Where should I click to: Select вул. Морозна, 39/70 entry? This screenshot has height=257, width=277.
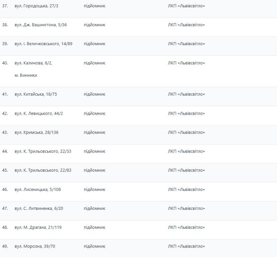click(35, 246)
